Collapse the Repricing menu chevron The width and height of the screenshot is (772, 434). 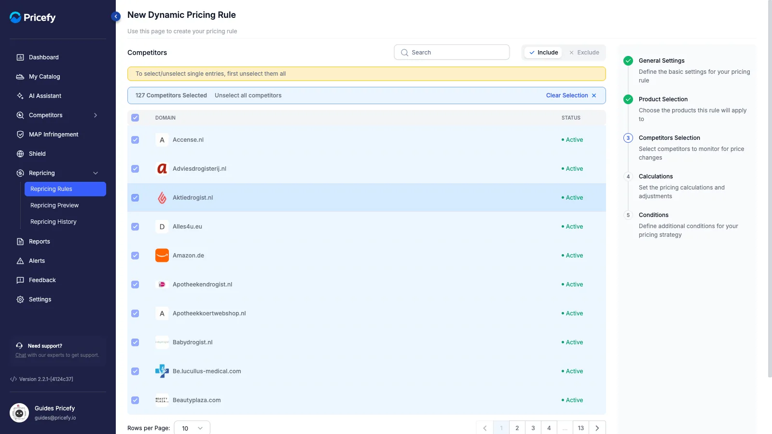coord(96,173)
